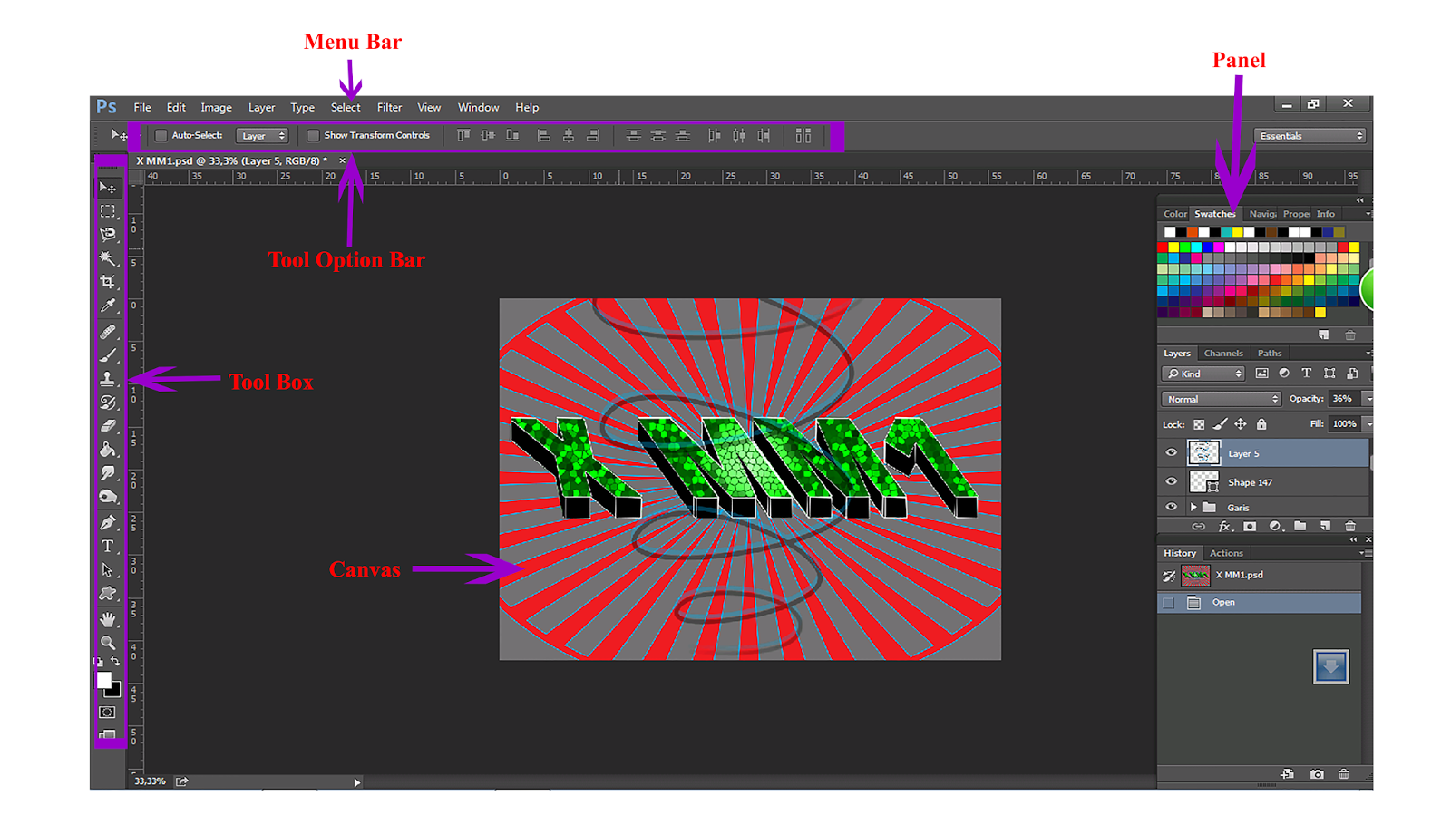
Task: Switch to the Color panel tab
Action: 1175,214
